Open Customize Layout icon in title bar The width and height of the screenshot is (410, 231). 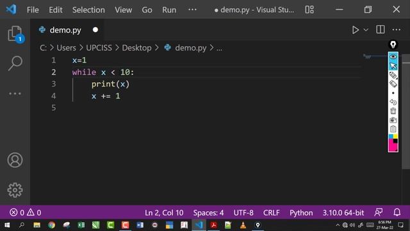click(x=309, y=10)
